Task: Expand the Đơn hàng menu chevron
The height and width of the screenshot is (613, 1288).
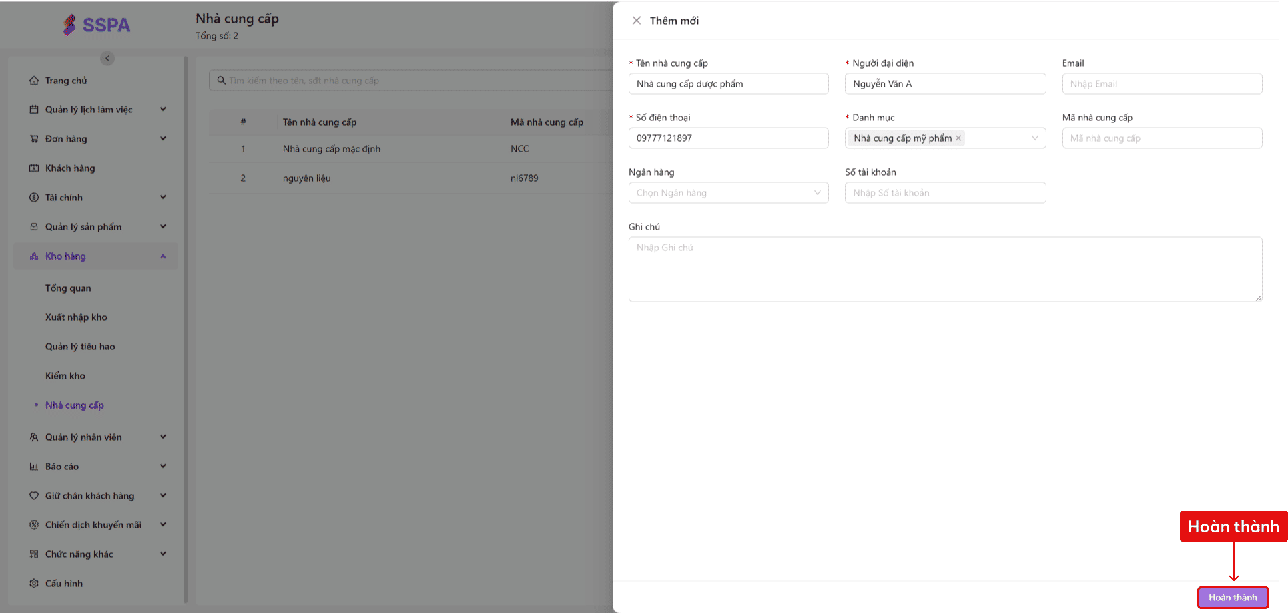Action: [163, 139]
